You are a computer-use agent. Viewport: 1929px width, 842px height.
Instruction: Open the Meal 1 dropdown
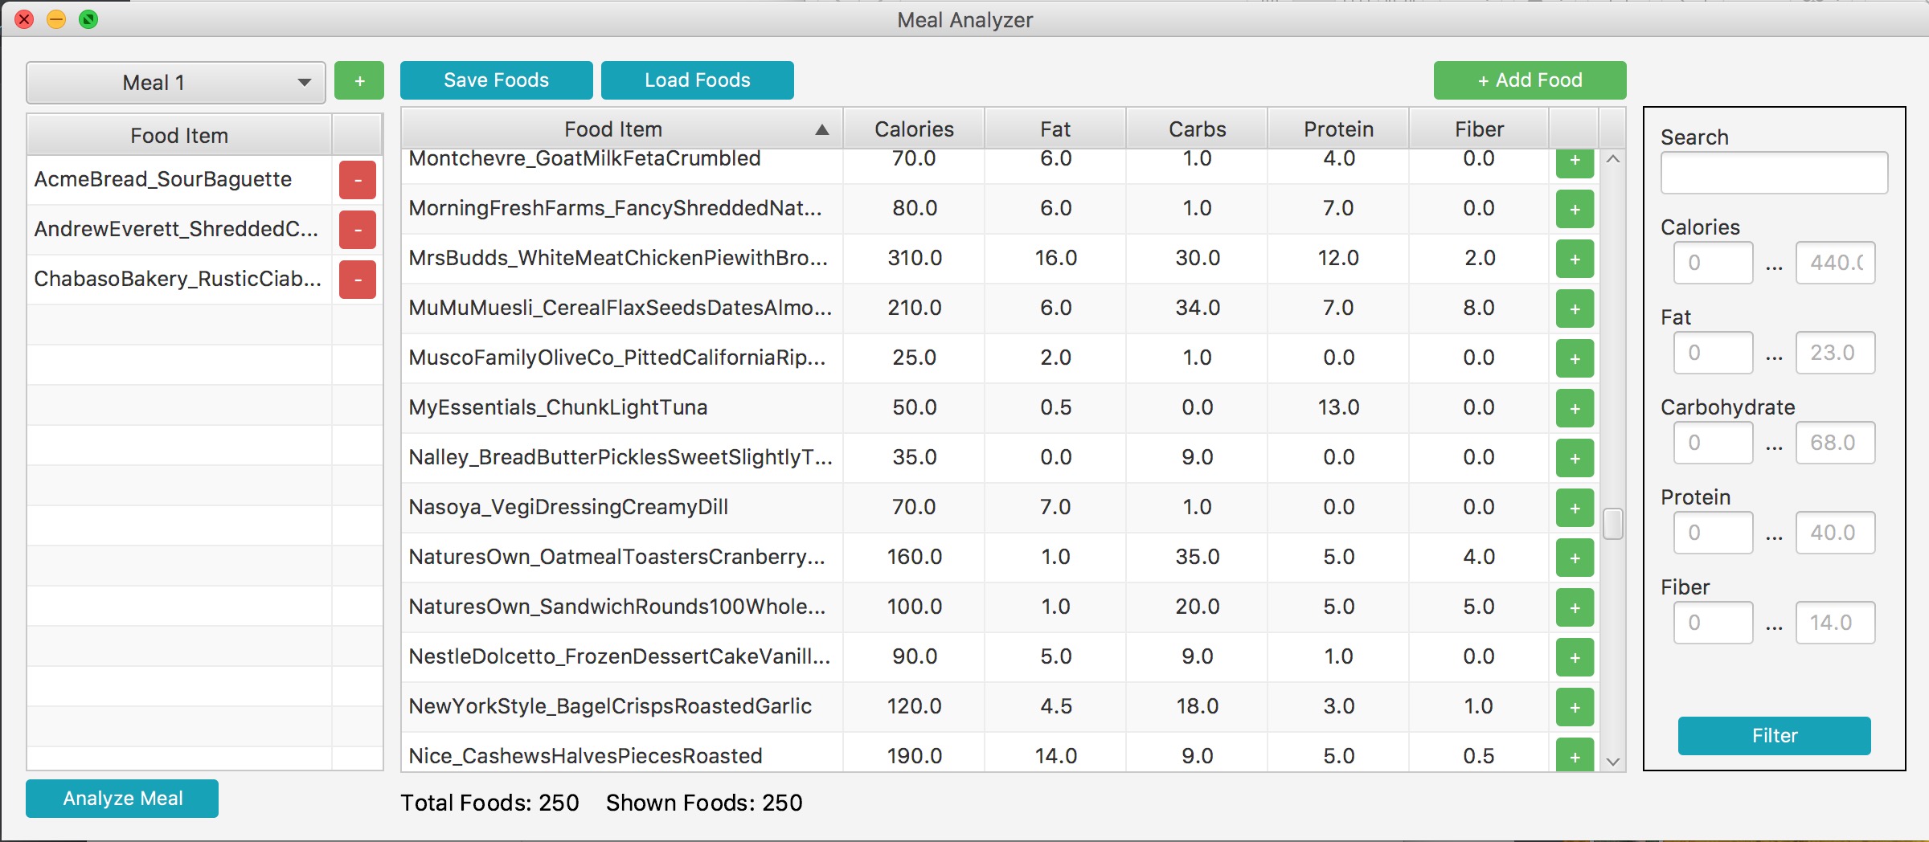point(175,83)
